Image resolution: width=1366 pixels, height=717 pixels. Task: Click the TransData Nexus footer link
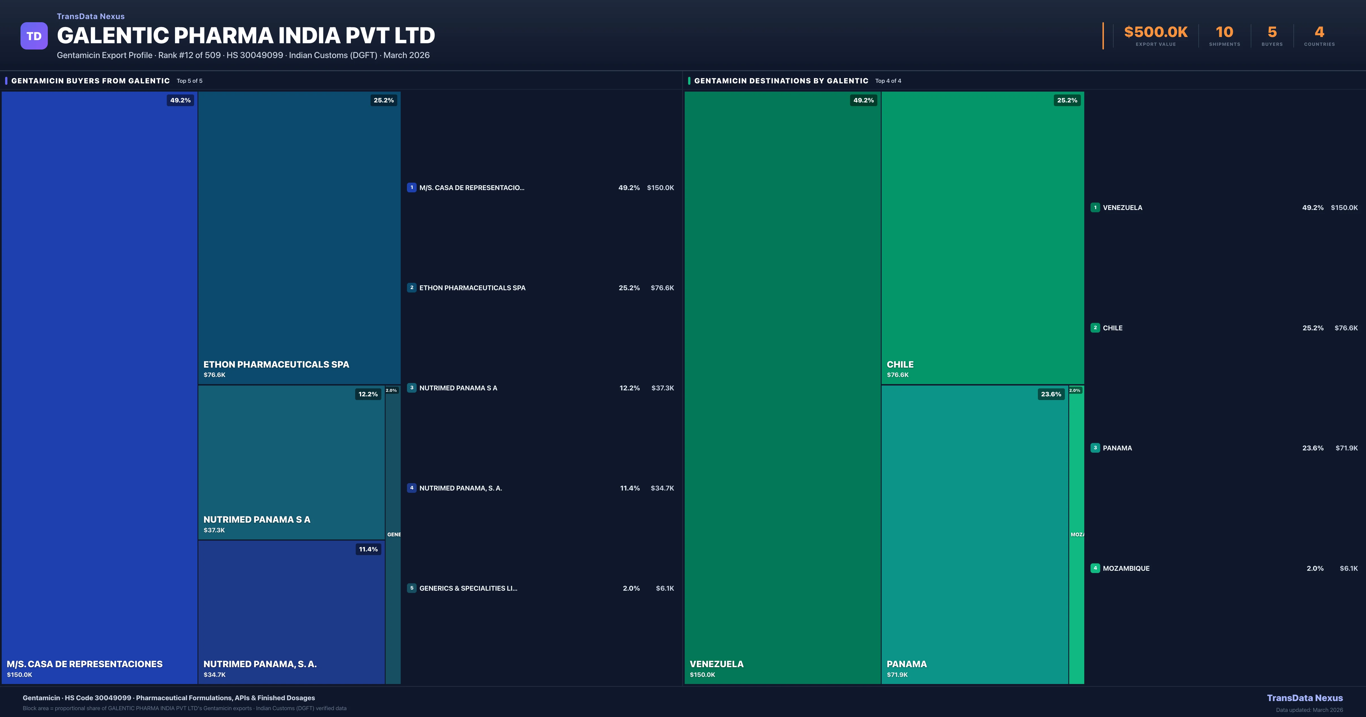click(x=1305, y=698)
